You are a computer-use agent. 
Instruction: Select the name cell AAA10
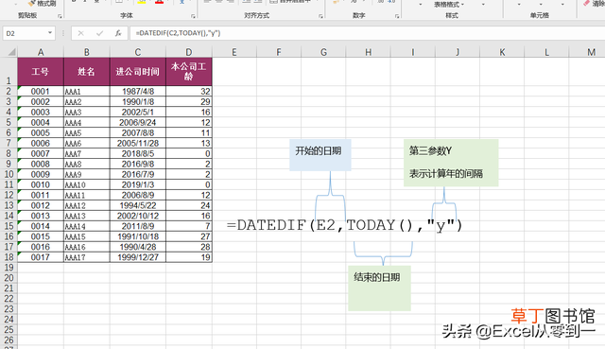pyautogui.click(x=87, y=184)
